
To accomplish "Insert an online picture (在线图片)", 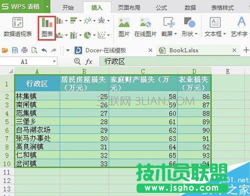I will click(x=145, y=27).
